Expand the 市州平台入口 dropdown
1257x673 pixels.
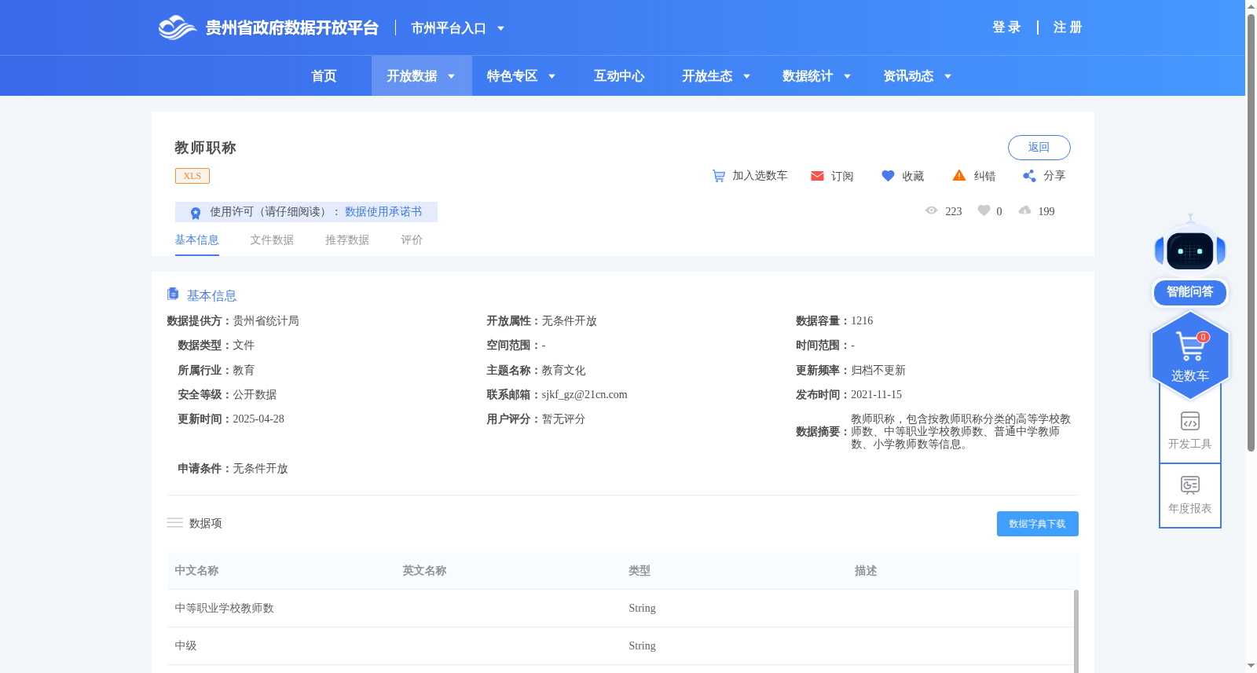(500, 28)
